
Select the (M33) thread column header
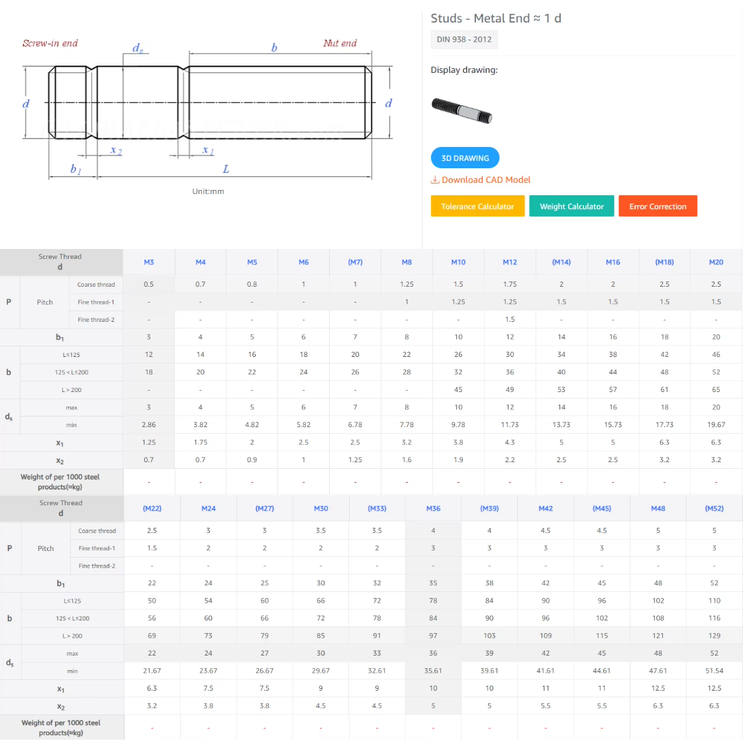[377, 509]
